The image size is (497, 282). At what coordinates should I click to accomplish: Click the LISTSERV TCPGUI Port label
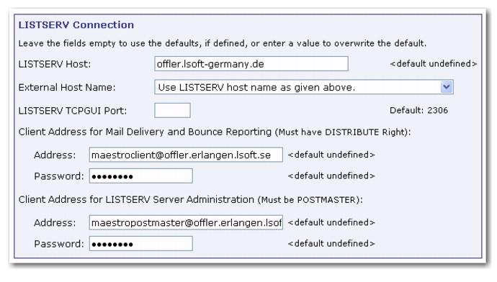(73, 111)
